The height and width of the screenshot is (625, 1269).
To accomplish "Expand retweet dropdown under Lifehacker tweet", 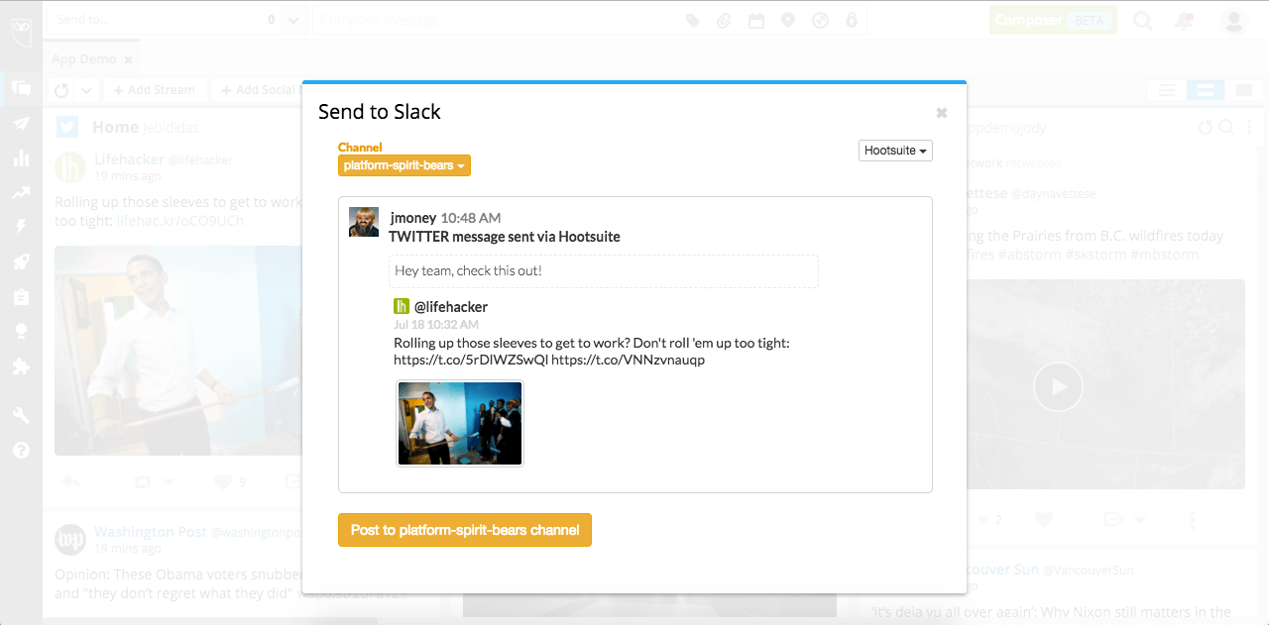I will point(168,481).
